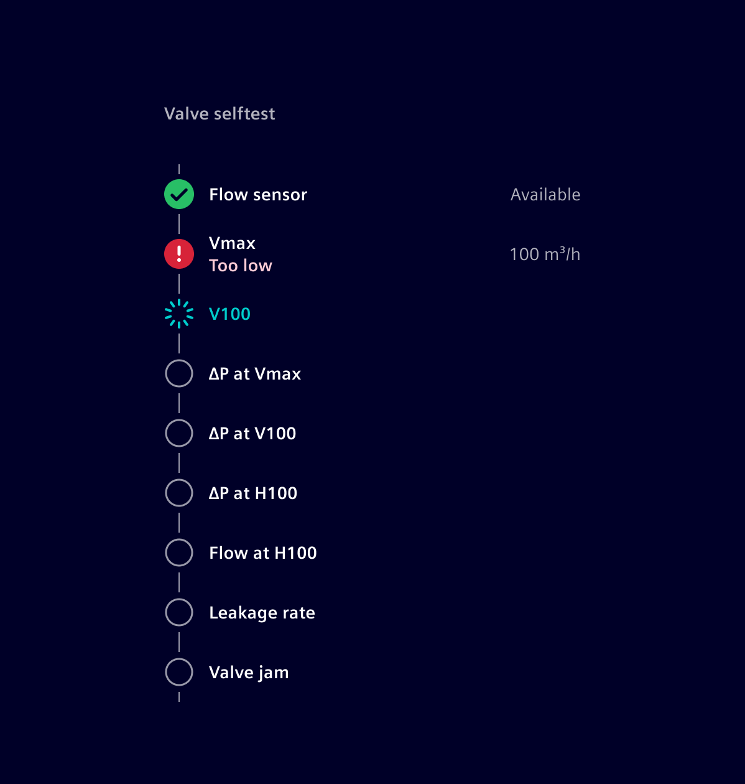
Task: Click the V100 loading spinner progress indicator
Action: point(179,314)
